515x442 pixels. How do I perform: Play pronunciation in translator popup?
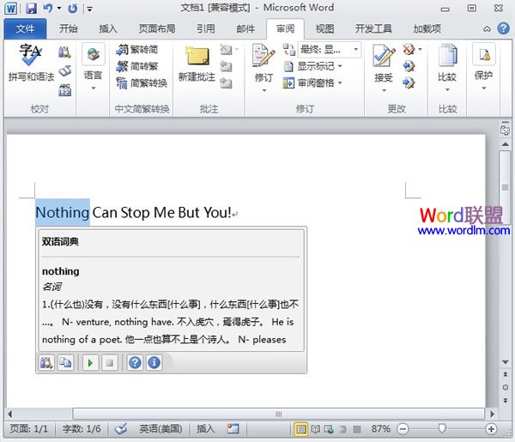pyautogui.click(x=91, y=363)
